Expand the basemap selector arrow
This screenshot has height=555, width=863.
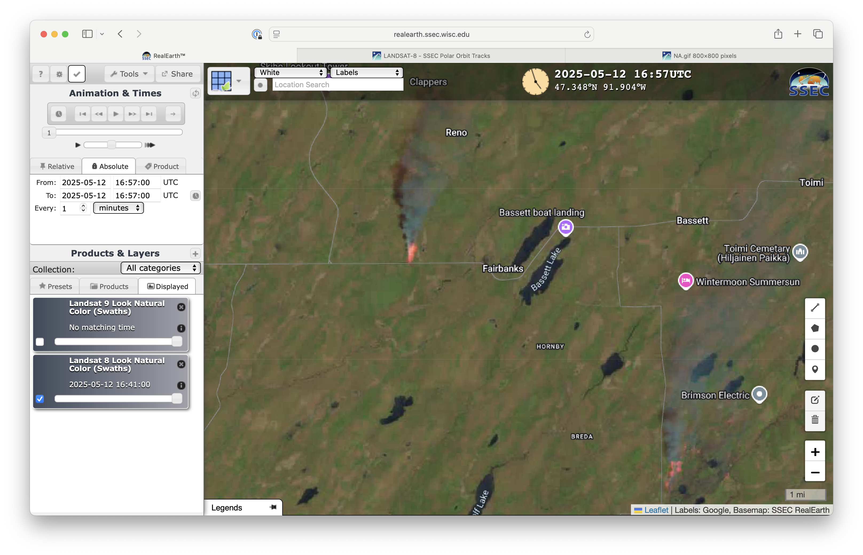click(x=239, y=81)
